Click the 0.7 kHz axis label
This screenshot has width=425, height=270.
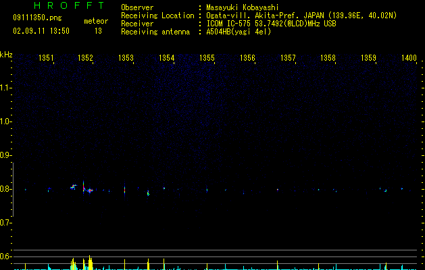pyautogui.click(x=5, y=223)
